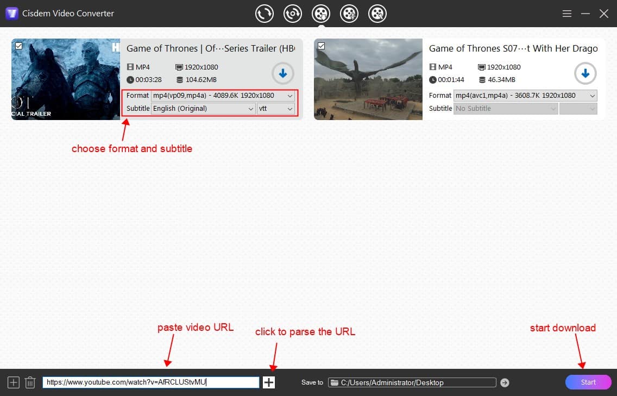Screen dimensions: 617x396
Task: Open the Convert tab icon
Action: [265, 14]
